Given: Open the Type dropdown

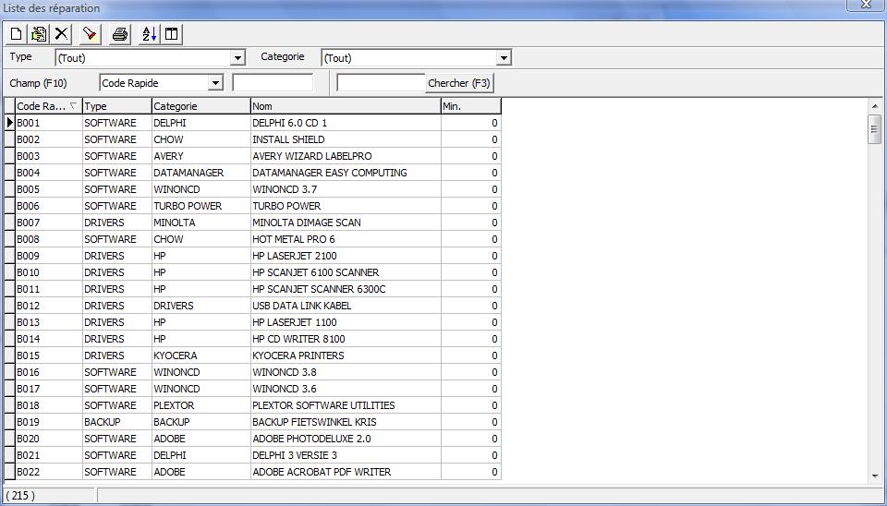Looking at the screenshot, I should coord(238,57).
